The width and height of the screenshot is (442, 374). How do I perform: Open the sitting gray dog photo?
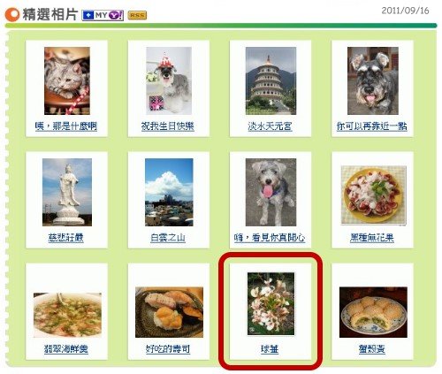click(271, 192)
